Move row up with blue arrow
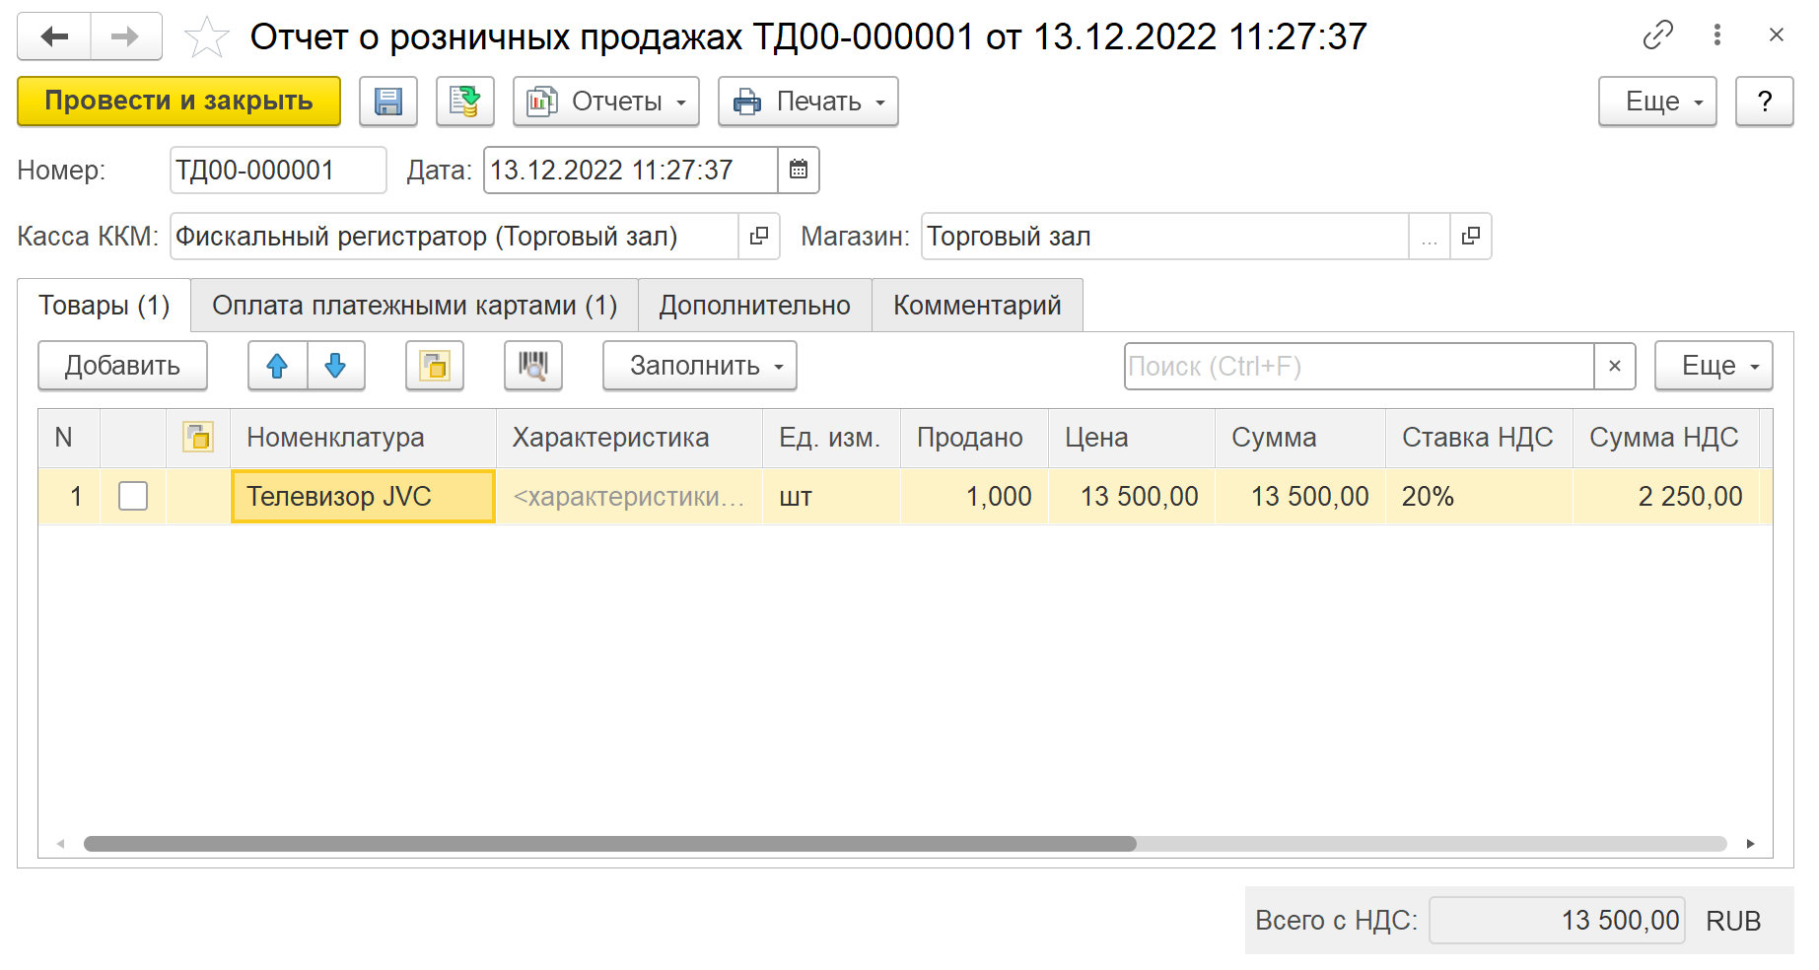This screenshot has height=970, width=1819. click(x=277, y=366)
